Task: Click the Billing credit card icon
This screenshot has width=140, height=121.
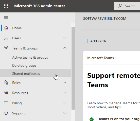Action: click(x=6, y=103)
